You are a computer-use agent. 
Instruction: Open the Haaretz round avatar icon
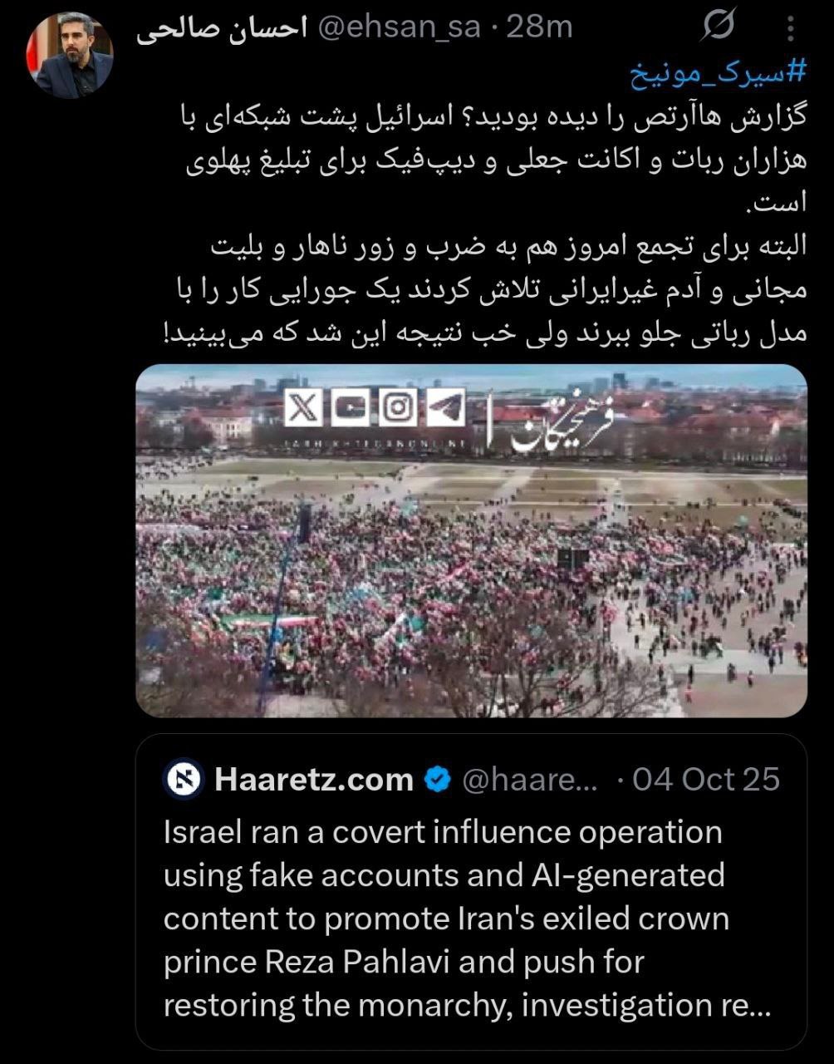point(184,780)
